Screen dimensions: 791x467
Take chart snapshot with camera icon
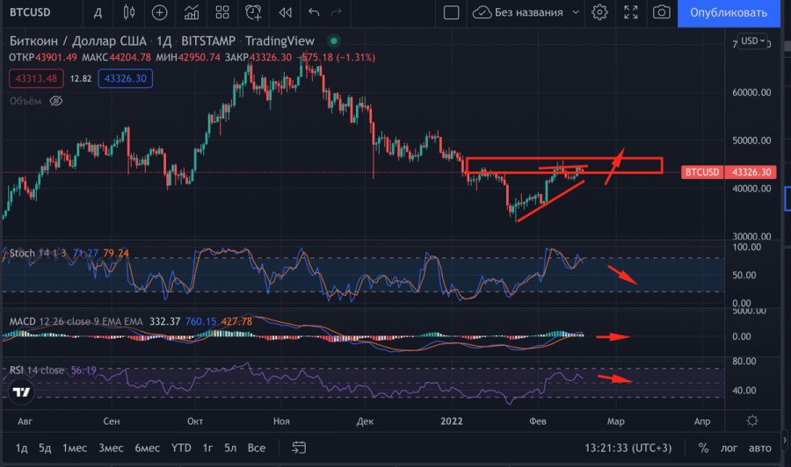661,12
